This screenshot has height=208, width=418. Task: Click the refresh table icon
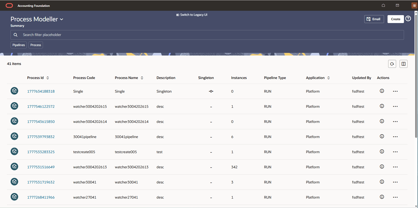(392, 64)
